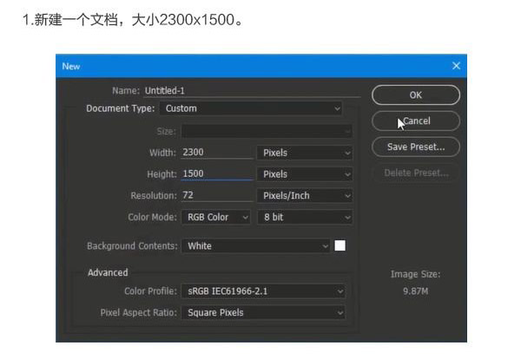
Task: Click the white background color swatch
Action: 340,245
